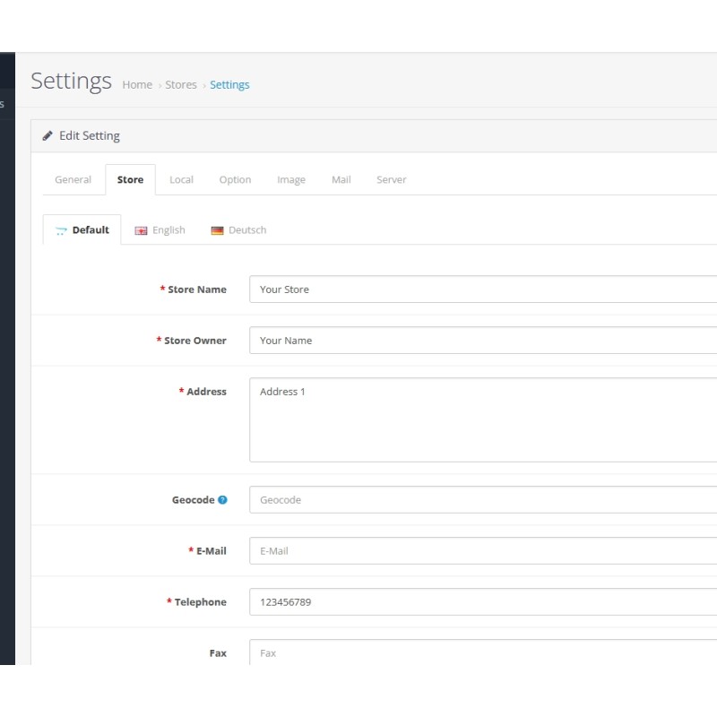Open the Local settings tab
Screen dimensions: 717x717
point(181,180)
